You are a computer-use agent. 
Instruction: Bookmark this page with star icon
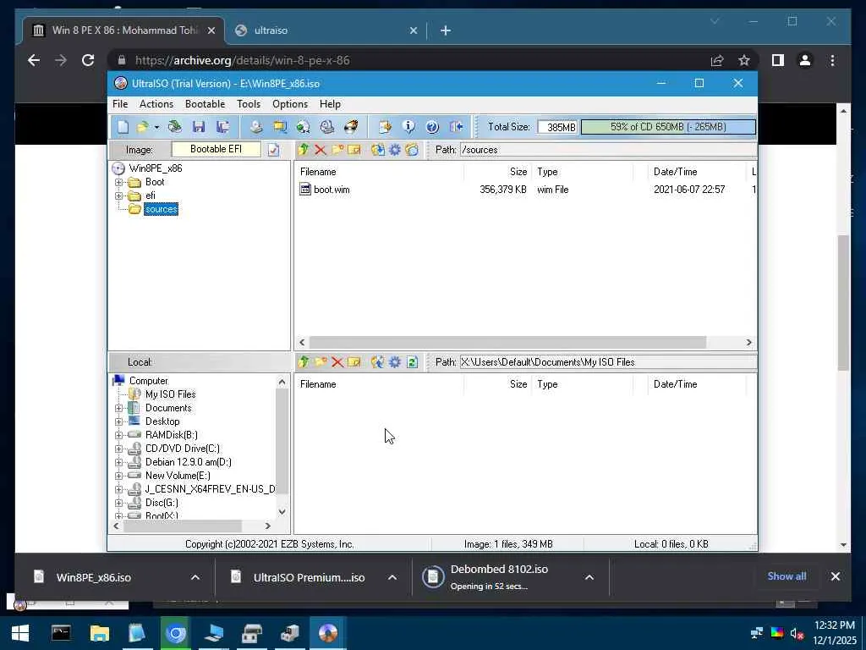[x=744, y=60]
